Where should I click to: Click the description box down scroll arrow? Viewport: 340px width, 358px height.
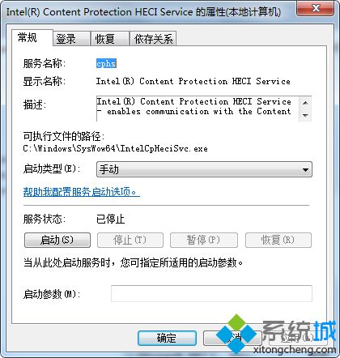coord(305,115)
